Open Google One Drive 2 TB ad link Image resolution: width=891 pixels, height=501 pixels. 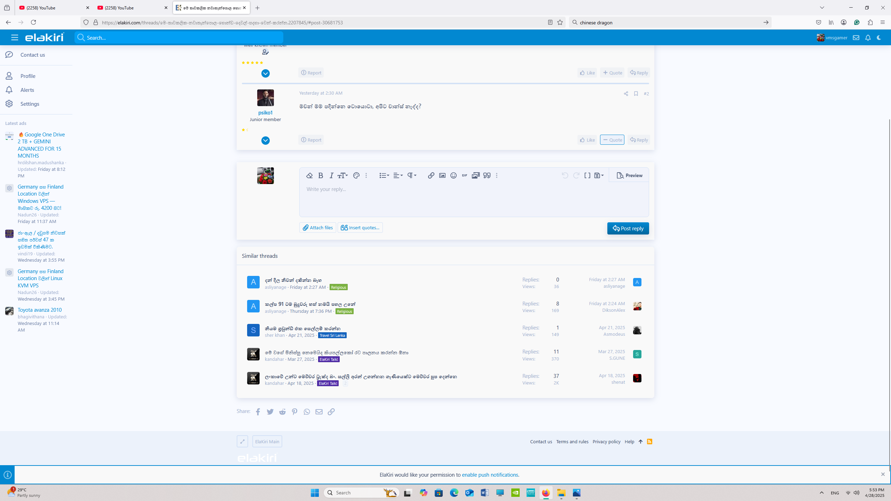41,145
